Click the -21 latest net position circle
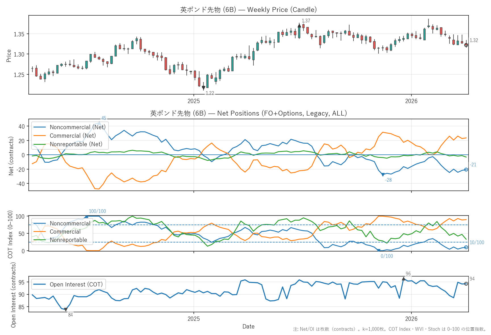 tap(466, 169)
